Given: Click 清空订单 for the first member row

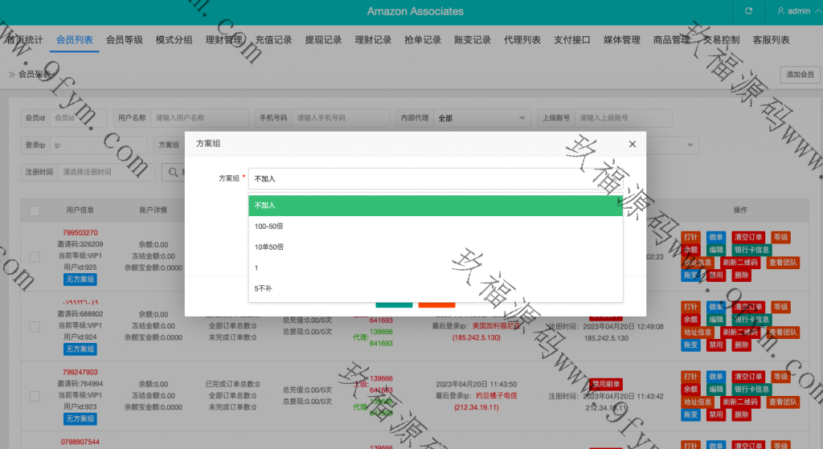Looking at the screenshot, I should pyautogui.click(x=747, y=238).
